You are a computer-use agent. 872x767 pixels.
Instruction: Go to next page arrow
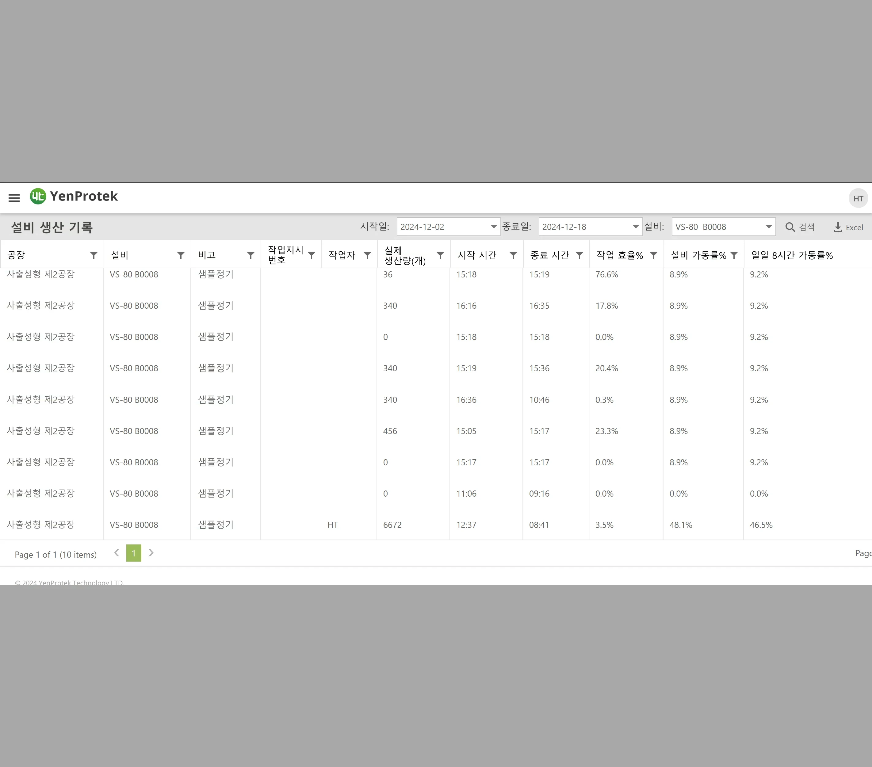tap(151, 553)
